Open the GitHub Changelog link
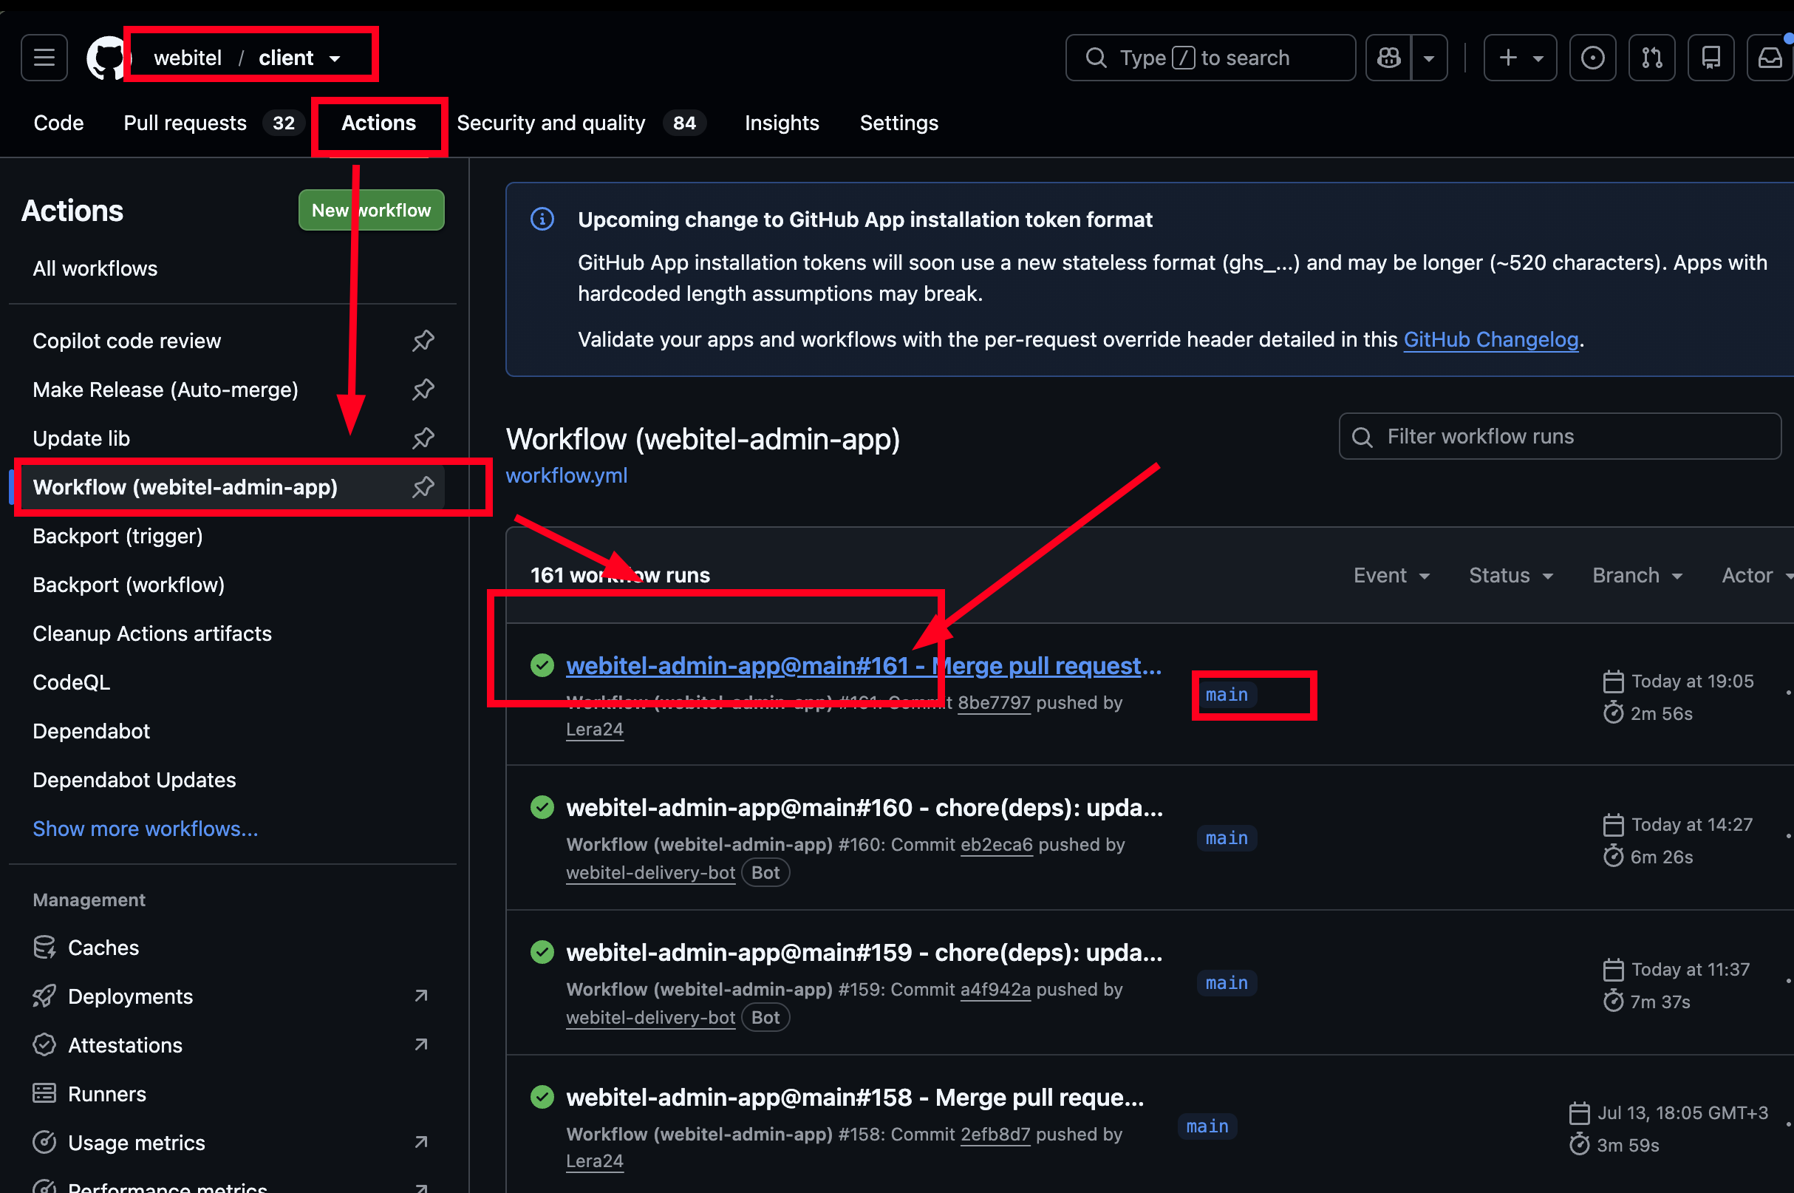 tap(1490, 339)
